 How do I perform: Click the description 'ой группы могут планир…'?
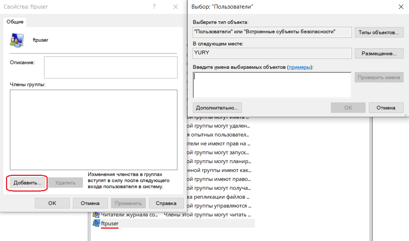coord(219,162)
